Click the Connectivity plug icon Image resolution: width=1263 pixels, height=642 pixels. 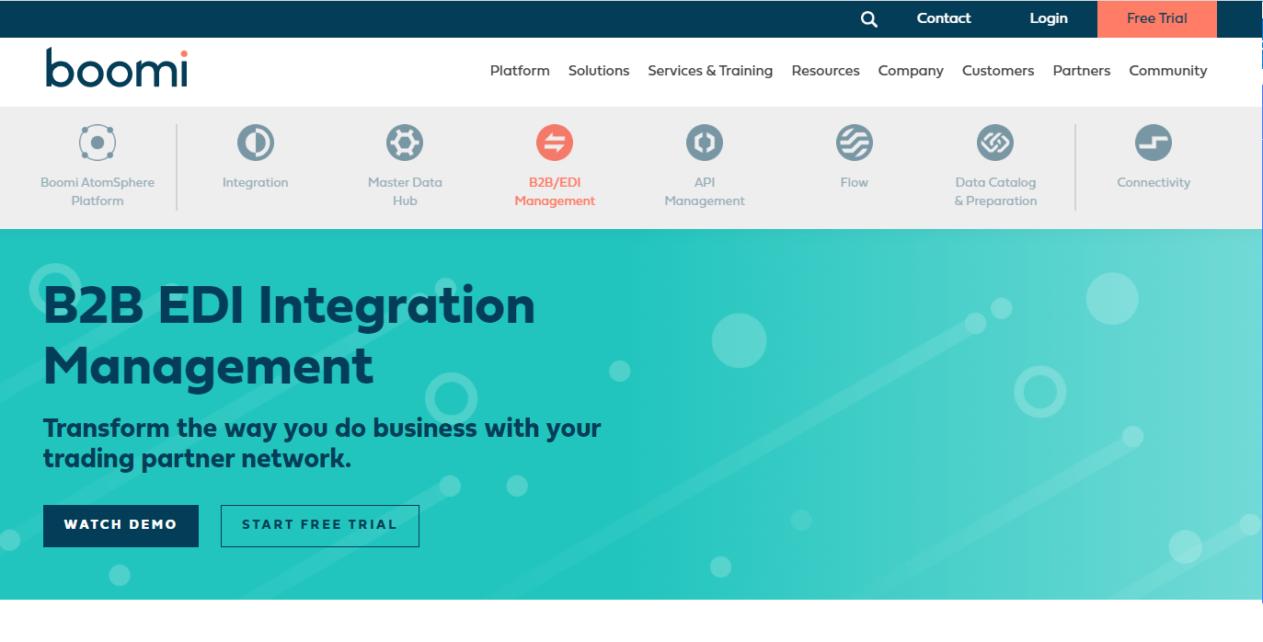pyautogui.click(x=1154, y=143)
